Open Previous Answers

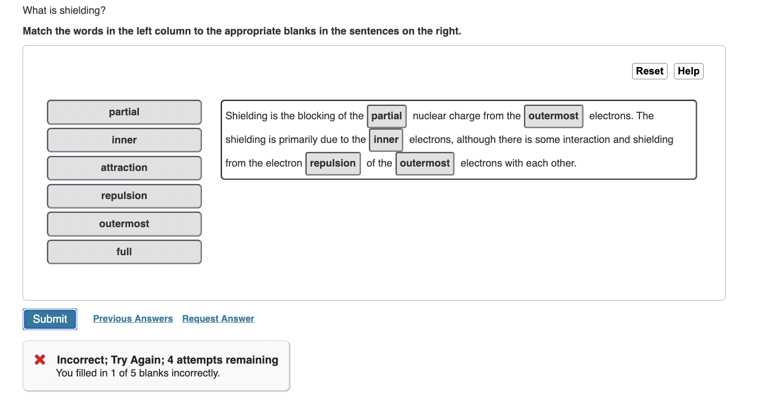tap(132, 318)
